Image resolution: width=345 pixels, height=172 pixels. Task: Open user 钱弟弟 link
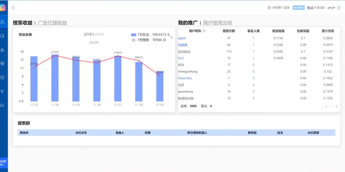coord(183,45)
